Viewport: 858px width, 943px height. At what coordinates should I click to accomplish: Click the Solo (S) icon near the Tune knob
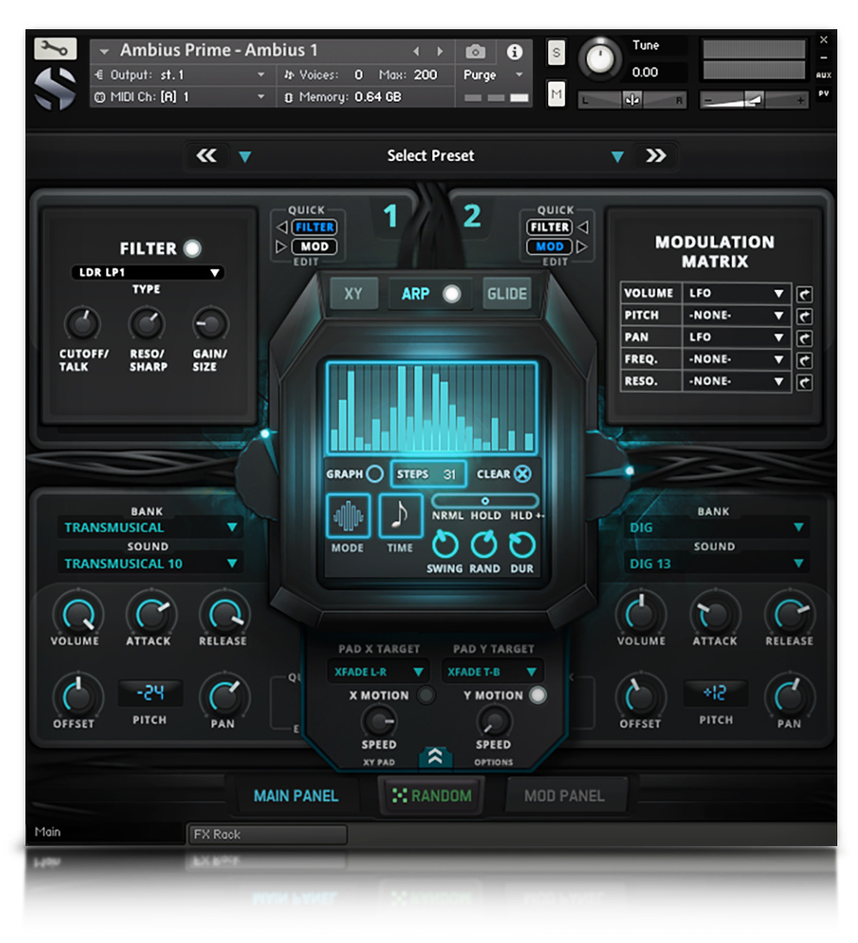556,54
